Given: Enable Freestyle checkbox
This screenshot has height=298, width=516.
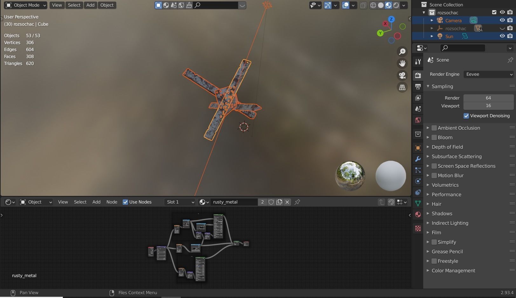Looking at the screenshot, I should (434, 261).
